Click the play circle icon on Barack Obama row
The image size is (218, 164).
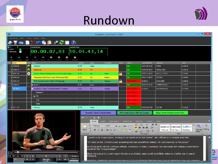(29, 73)
